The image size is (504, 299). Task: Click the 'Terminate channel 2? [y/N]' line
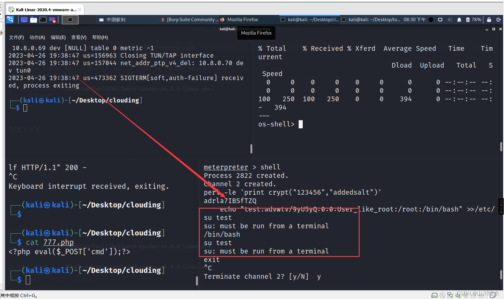(x=262, y=277)
